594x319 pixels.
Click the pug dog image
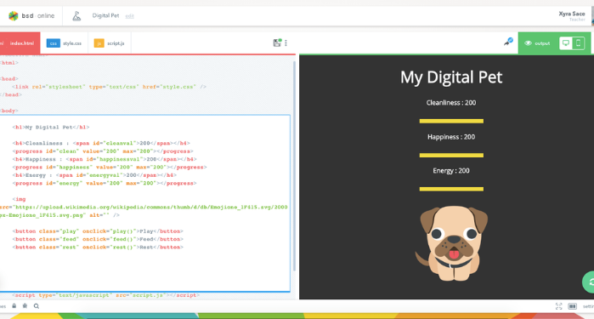coord(451,243)
